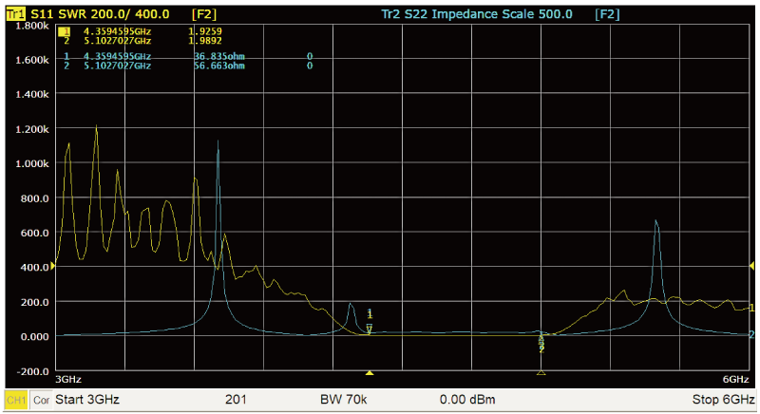Edit the Start 3GHz frequency field
Image resolution: width=760 pixels, height=414 pixels.
click(87, 400)
